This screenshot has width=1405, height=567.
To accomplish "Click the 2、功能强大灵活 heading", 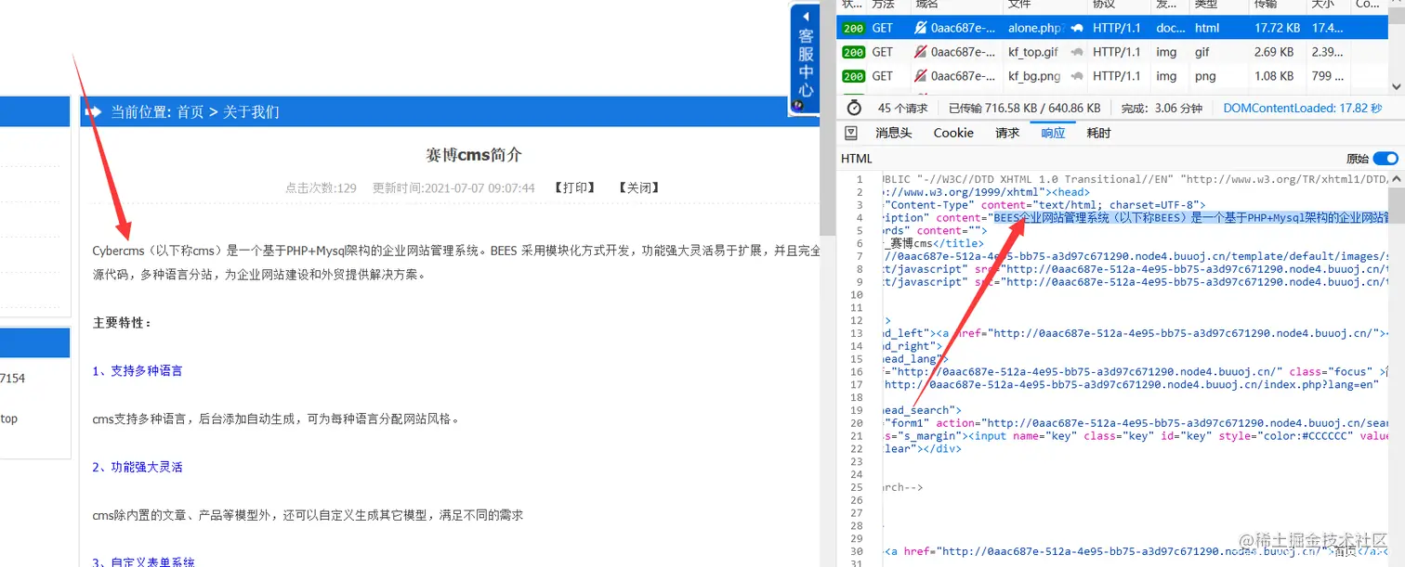I will click(138, 467).
